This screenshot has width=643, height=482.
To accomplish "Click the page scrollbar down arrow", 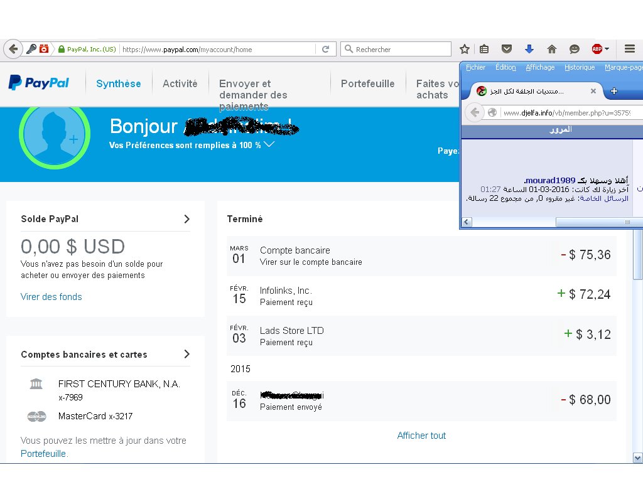I will point(638,458).
